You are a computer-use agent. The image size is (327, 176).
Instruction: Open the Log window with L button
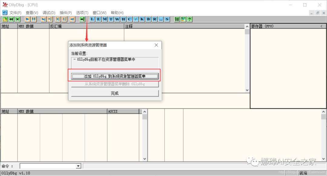tap(92, 19)
